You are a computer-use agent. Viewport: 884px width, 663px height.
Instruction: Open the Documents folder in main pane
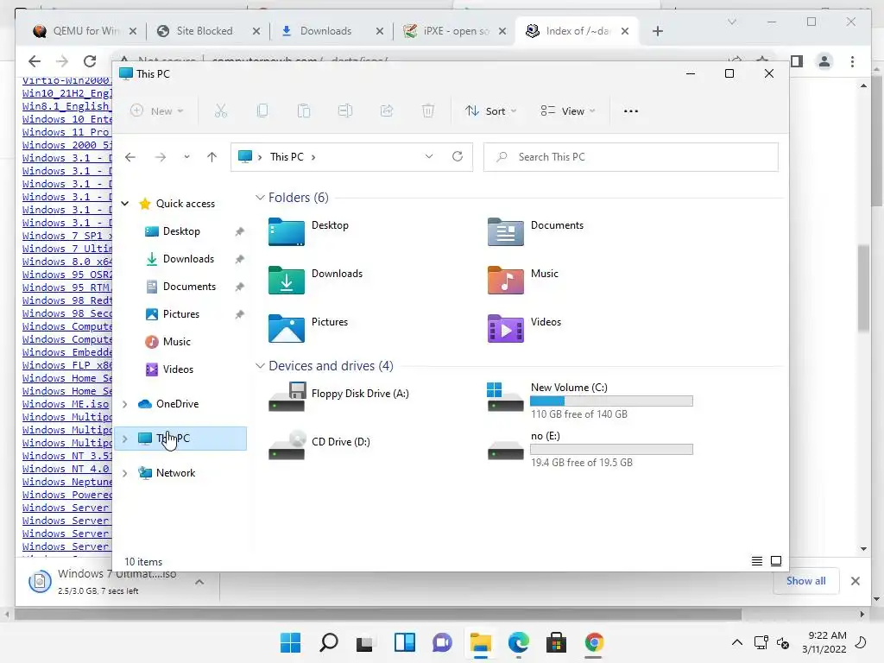point(535,231)
